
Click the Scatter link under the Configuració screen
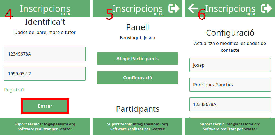click(250, 129)
